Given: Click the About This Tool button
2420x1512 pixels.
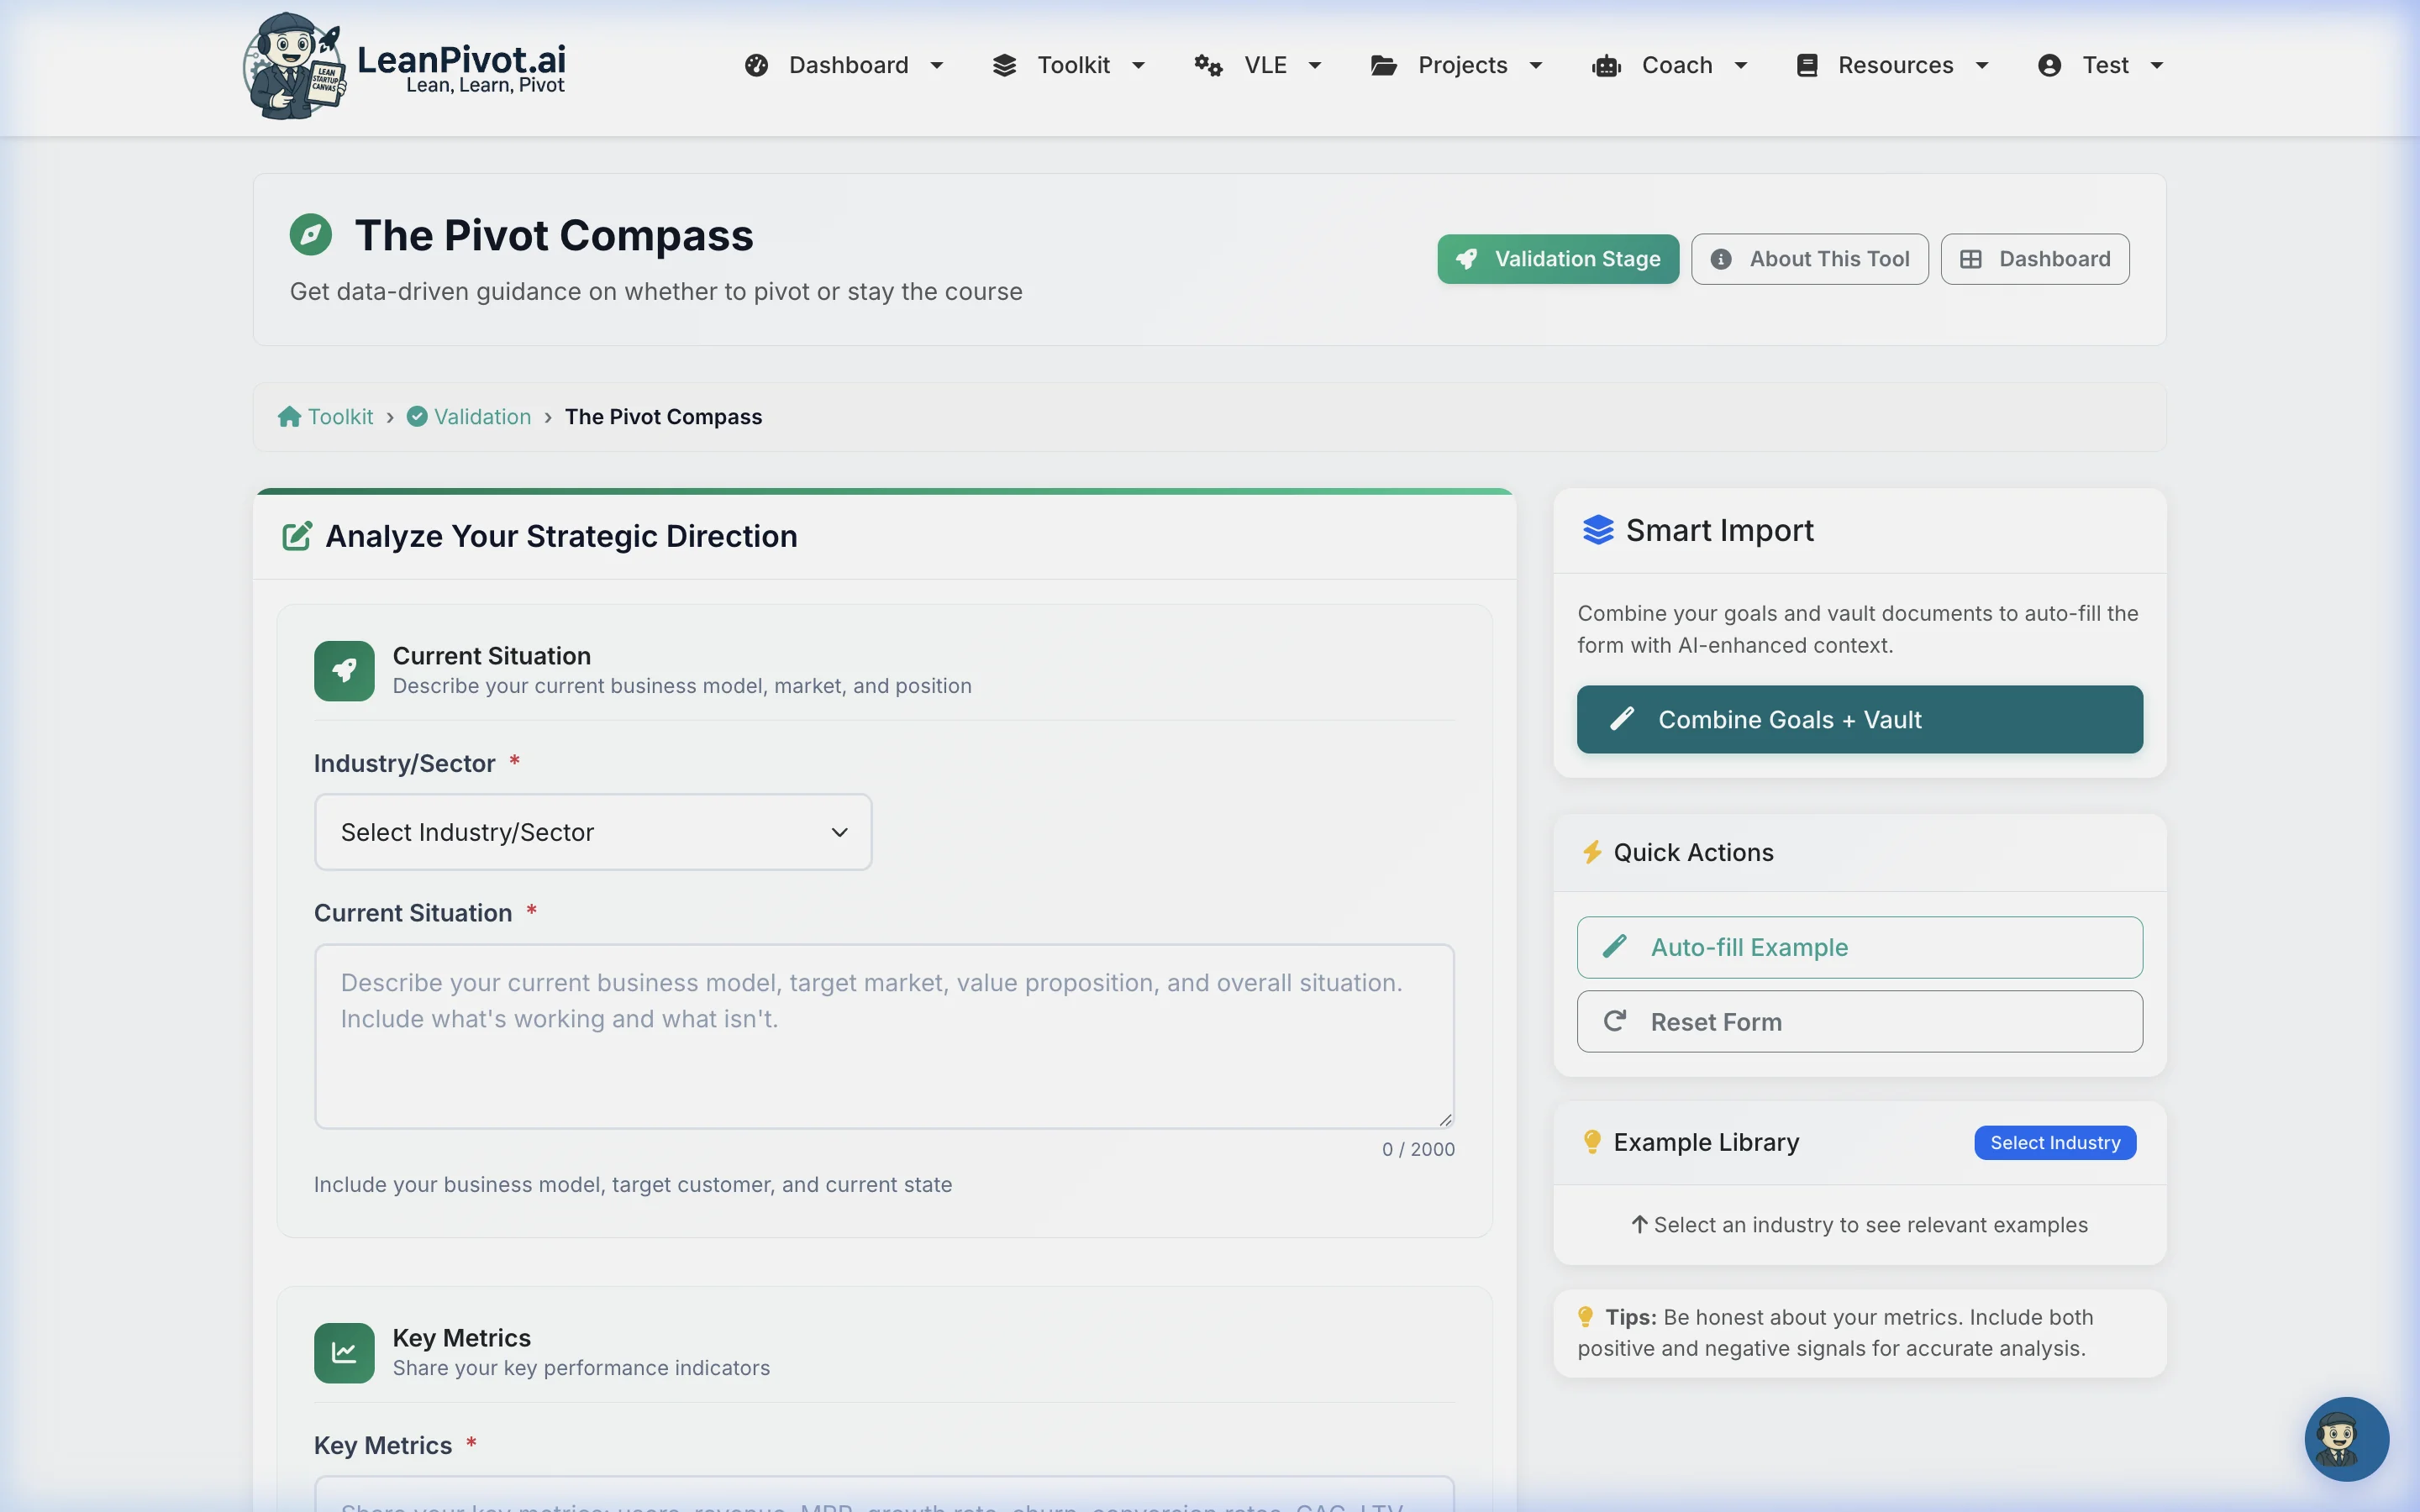Looking at the screenshot, I should 1809,259.
